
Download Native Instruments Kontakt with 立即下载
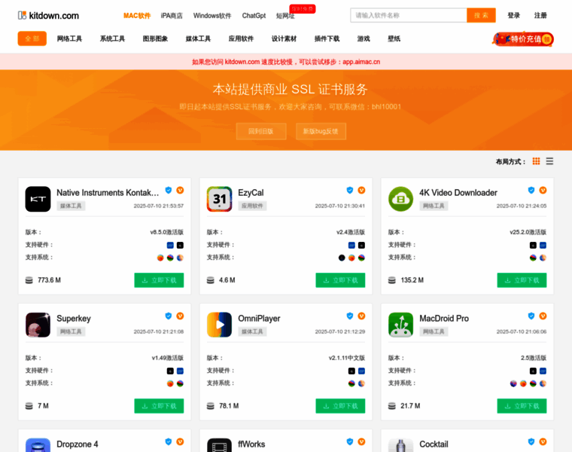[x=159, y=280]
